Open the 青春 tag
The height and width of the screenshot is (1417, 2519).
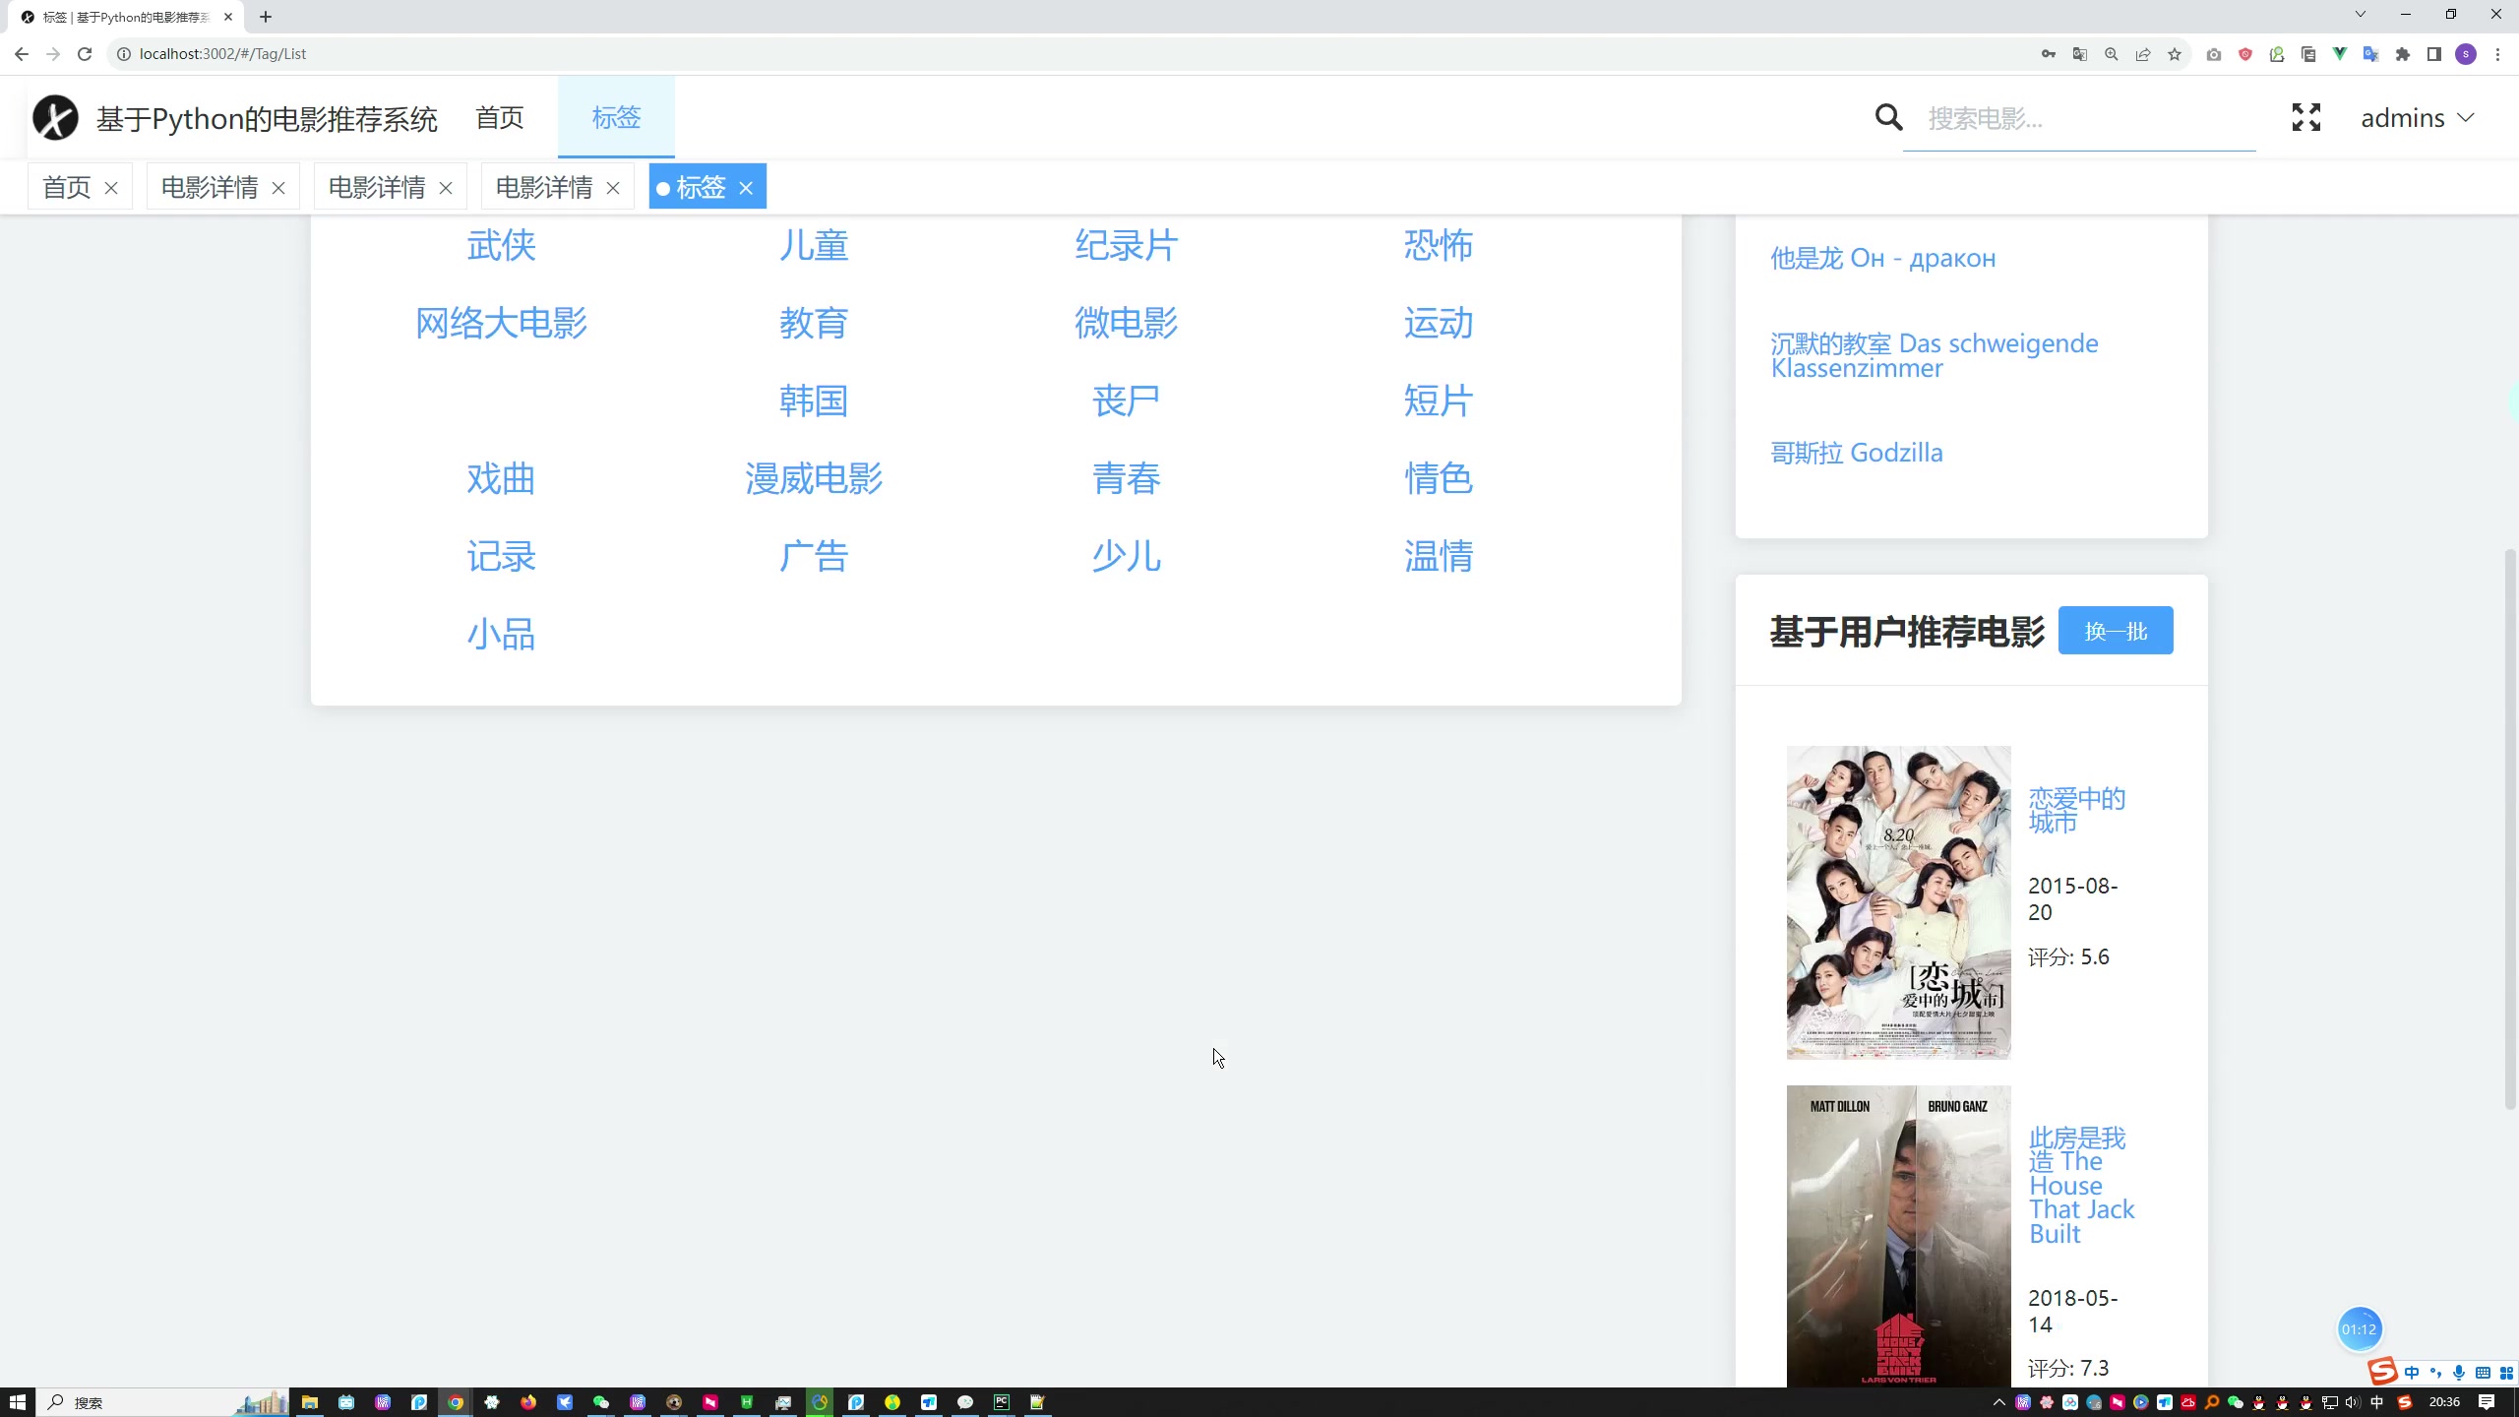[x=1127, y=478]
